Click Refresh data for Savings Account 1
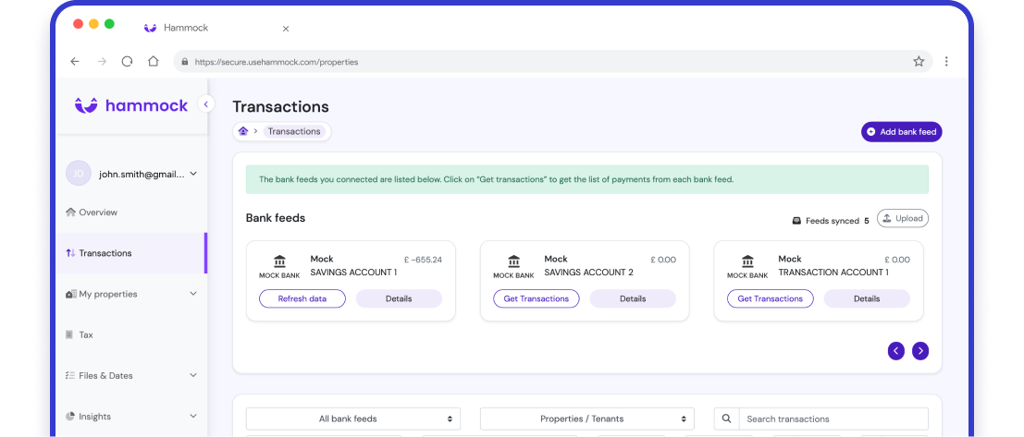Image resolution: width=1024 pixels, height=437 pixels. [302, 298]
